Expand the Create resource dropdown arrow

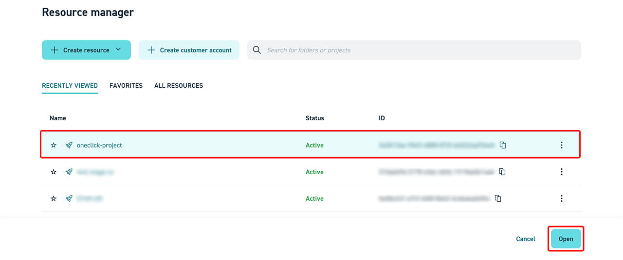[118, 49]
